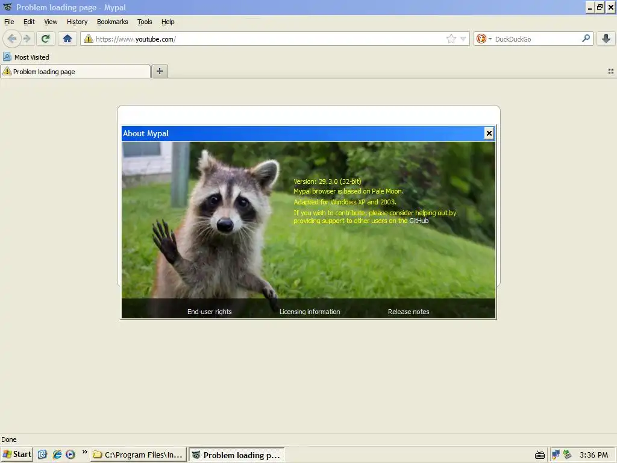This screenshot has width=617, height=463.
Task: Open Licensing information link
Action: pyautogui.click(x=310, y=312)
